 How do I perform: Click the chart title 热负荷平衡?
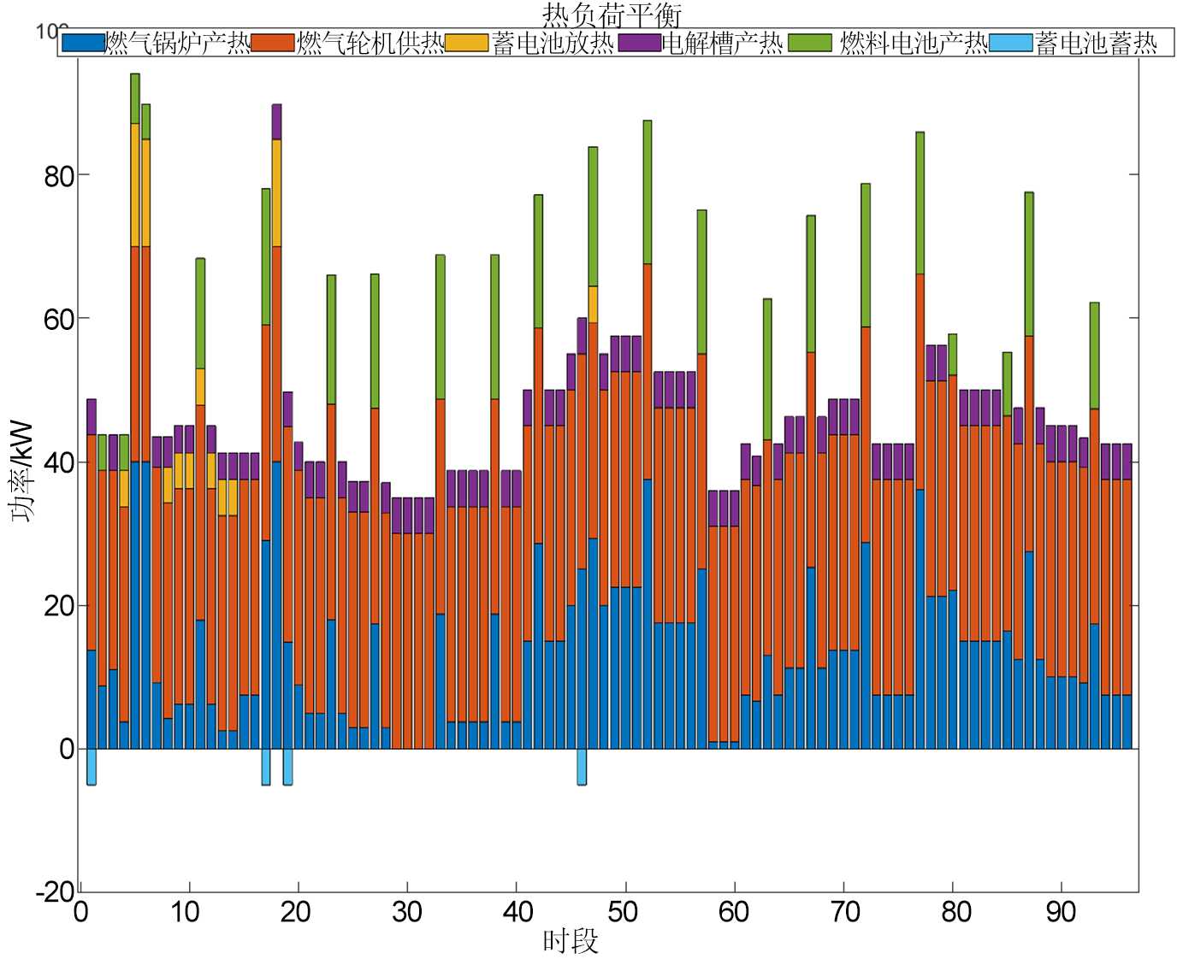[611, 14]
